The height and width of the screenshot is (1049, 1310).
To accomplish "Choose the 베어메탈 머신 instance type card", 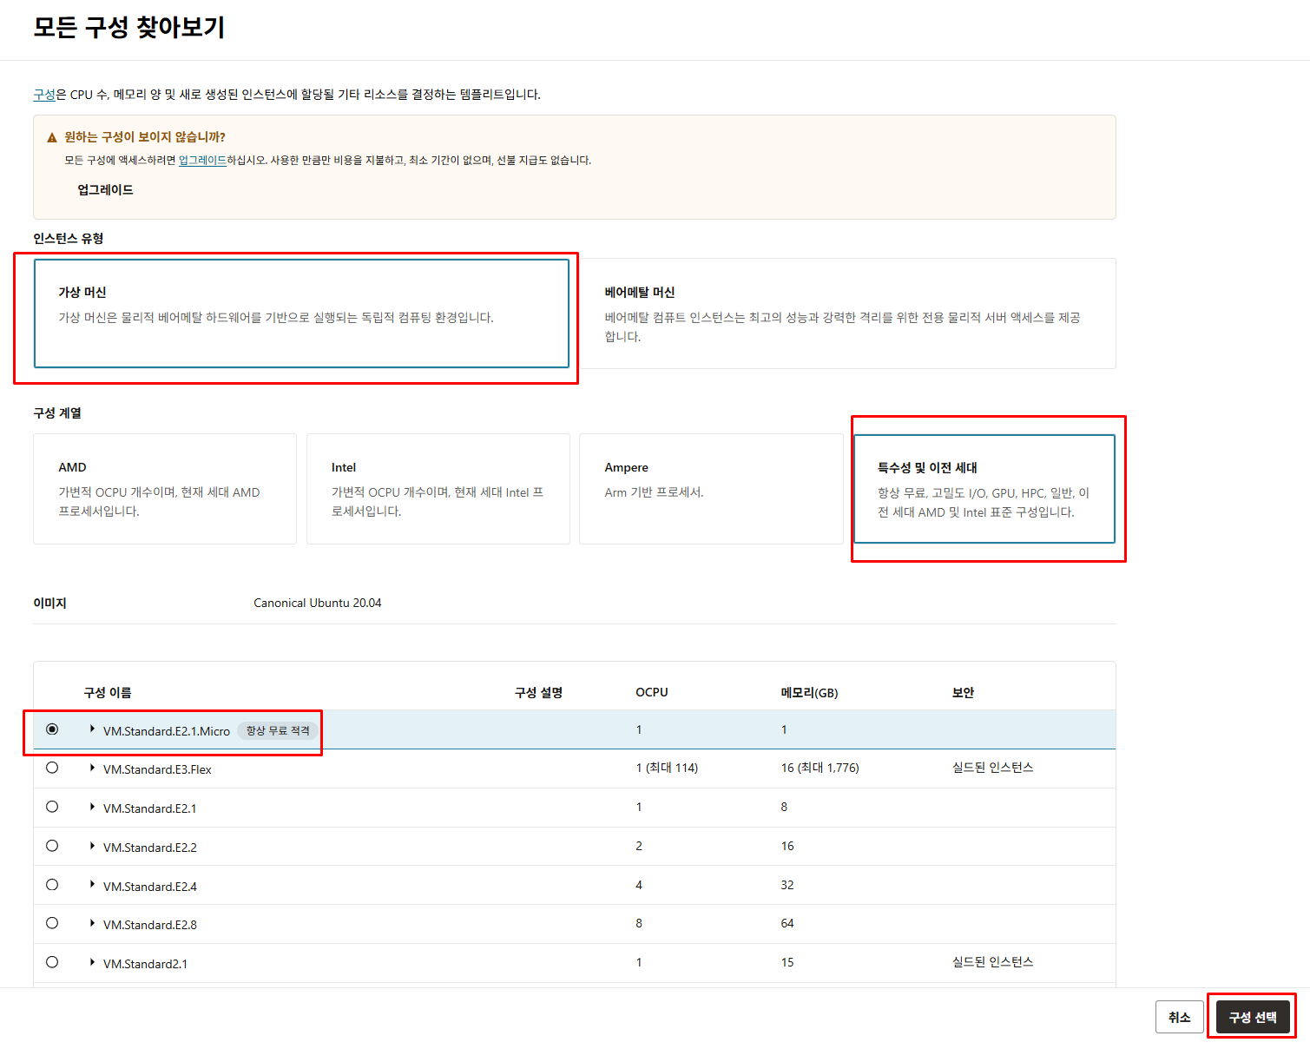I will [847, 313].
